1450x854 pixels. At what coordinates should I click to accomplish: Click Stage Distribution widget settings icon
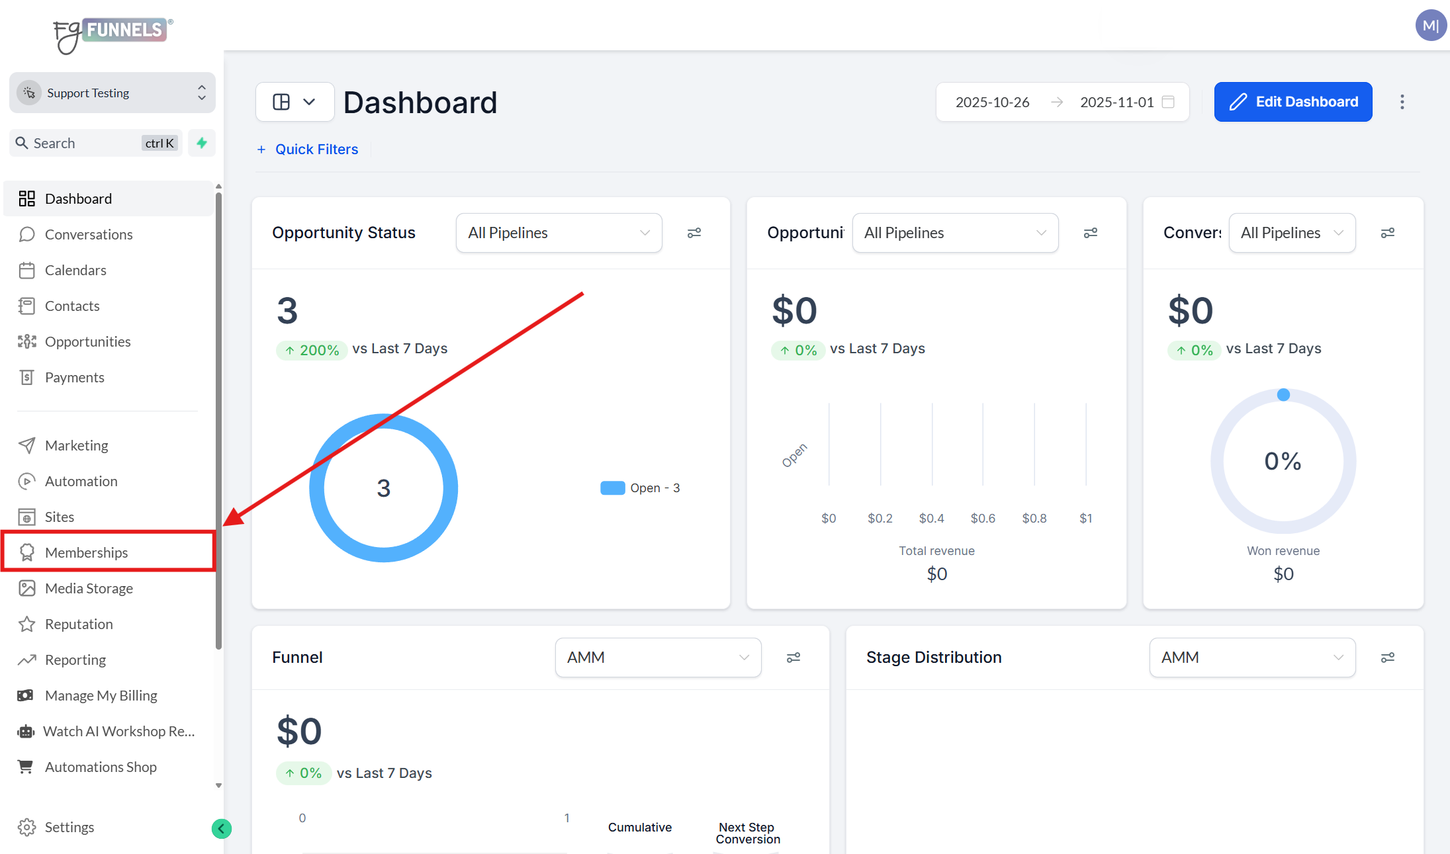[1387, 658]
